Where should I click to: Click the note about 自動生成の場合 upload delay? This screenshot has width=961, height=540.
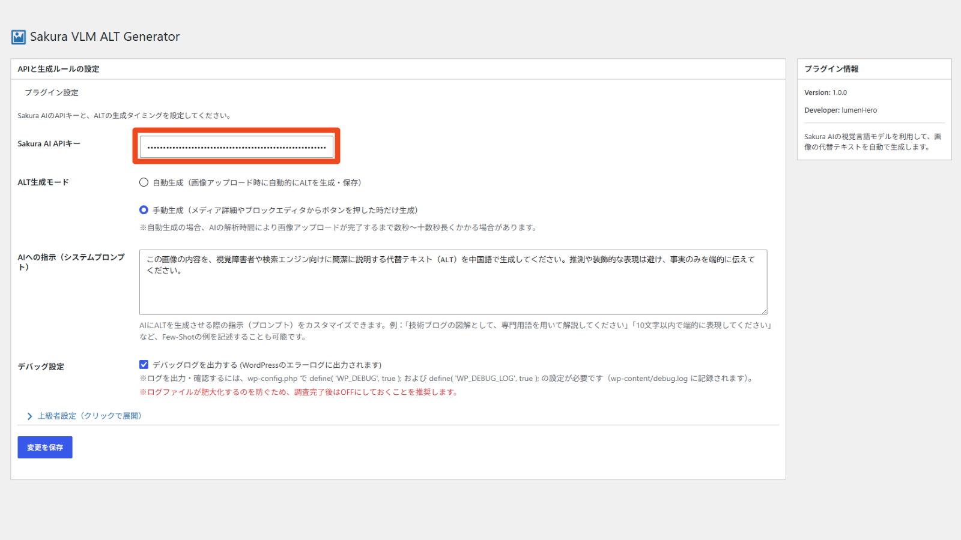[339, 227]
